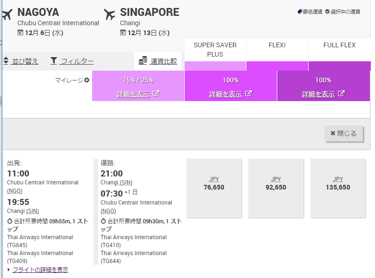375x278 pixels.
Task: Select the JPY 92,650 Flexi fare
Action: tap(276, 188)
